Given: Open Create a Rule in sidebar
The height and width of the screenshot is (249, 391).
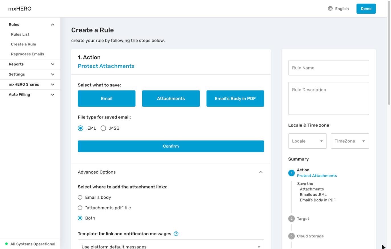Looking at the screenshot, I should [x=23, y=44].
